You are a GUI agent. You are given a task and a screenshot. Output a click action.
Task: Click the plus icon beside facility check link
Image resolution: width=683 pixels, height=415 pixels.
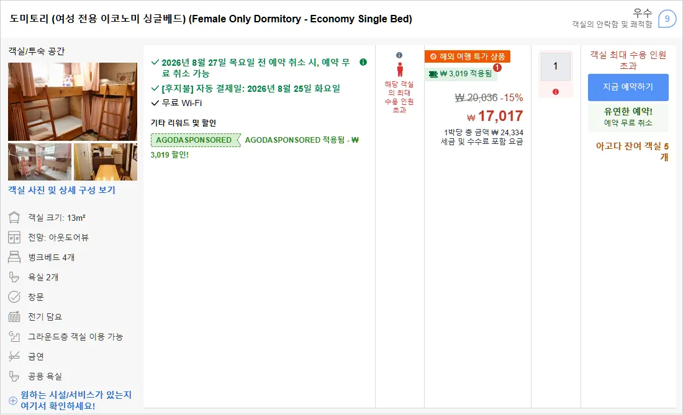pyautogui.click(x=13, y=401)
